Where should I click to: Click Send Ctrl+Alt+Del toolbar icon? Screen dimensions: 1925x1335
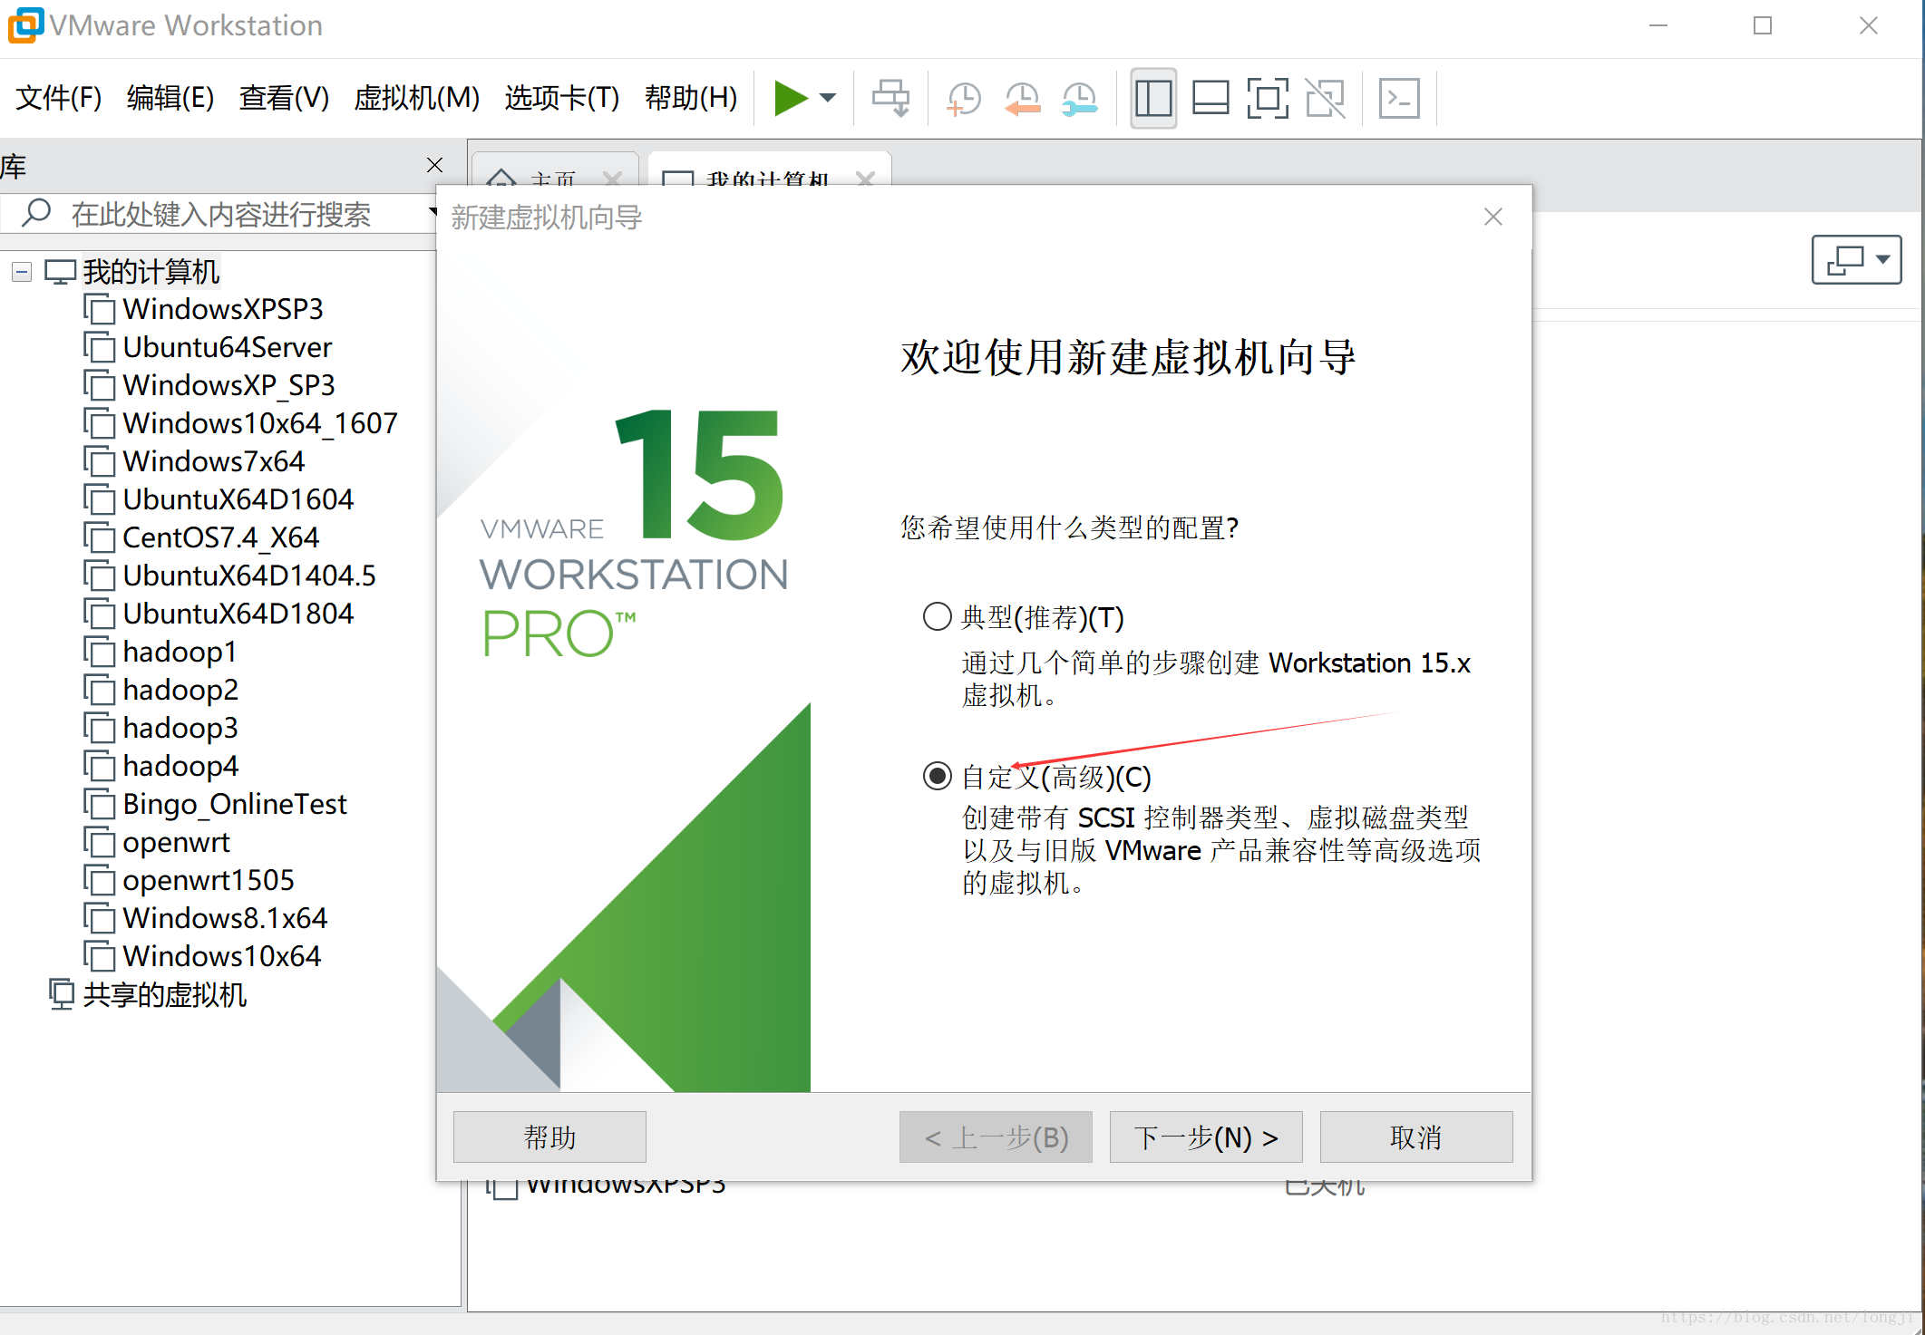tap(890, 98)
